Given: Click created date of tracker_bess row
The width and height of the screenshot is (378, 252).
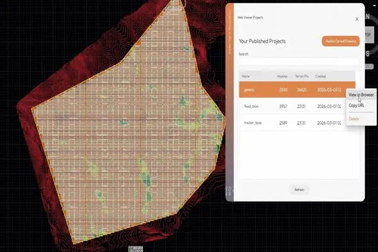Looking at the screenshot, I should 329,123.
